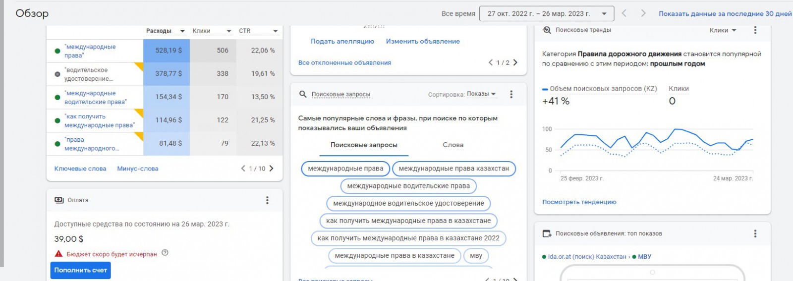Select metric Объем поисковых запросов (KZ)
Screen dimensions: 793x281
point(600,95)
